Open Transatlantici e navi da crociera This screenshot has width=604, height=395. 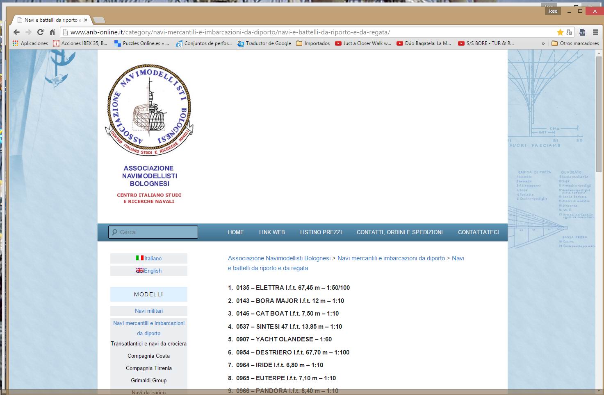pyautogui.click(x=149, y=343)
